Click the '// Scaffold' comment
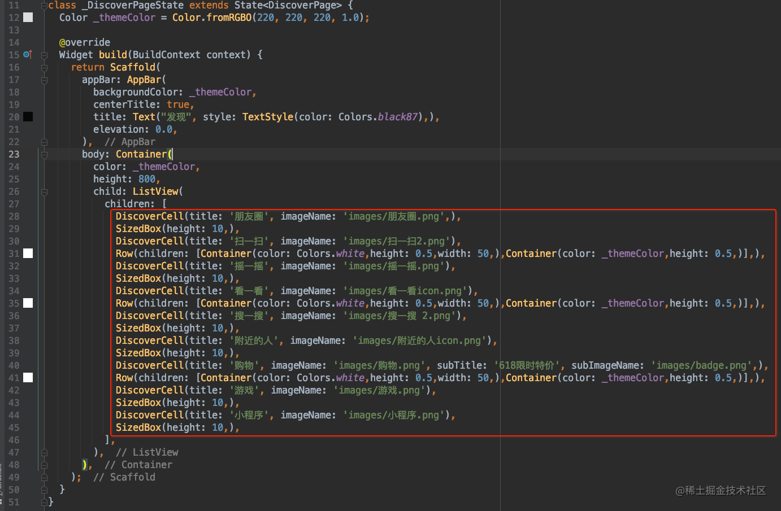Screen dimensions: 781x511 124,477
